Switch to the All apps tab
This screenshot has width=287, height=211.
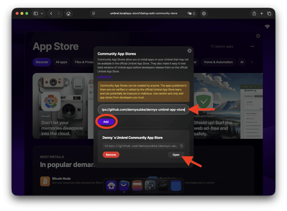(61, 62)
